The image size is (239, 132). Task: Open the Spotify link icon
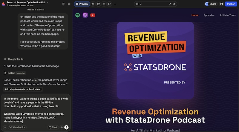78,15
